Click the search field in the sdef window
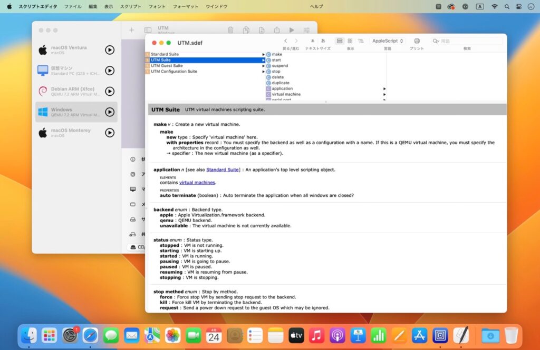Screen dimensions: 540x350 coord(467,41)
